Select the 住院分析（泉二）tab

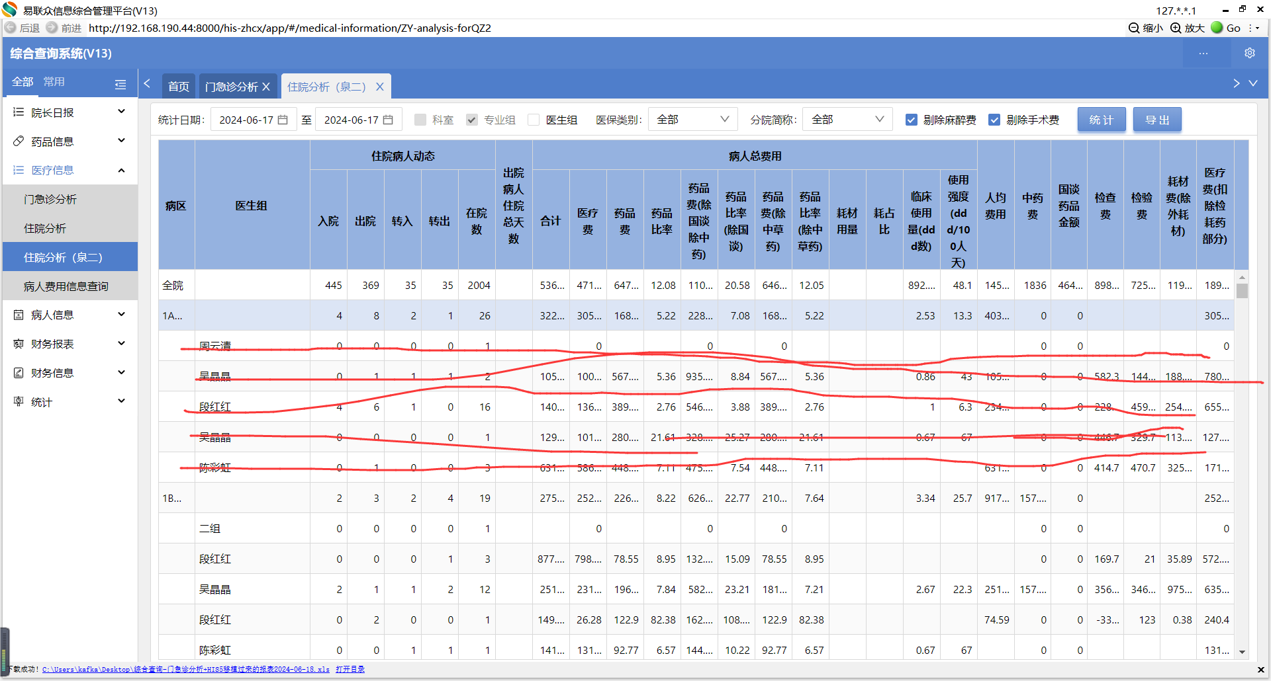click(x=326, y=87)
